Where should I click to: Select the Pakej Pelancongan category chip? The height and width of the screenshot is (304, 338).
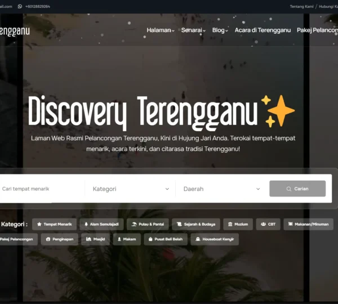click(19, 239)
